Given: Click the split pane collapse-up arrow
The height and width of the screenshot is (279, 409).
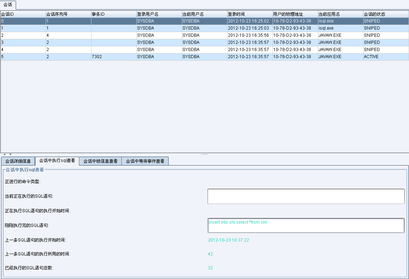Looking at the screenshot, I should (4, 154).
